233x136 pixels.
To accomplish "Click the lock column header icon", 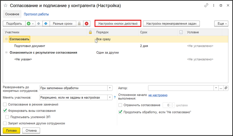I will (90, 32).
